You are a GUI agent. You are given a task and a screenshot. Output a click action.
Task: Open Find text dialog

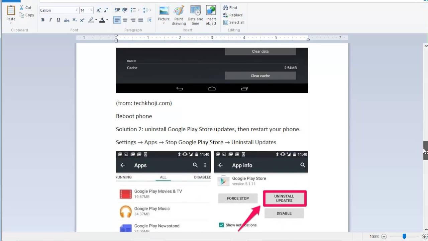pos(230,8)
